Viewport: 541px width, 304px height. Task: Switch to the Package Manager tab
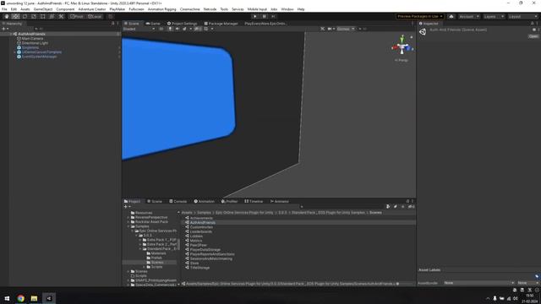coord(221,24)
